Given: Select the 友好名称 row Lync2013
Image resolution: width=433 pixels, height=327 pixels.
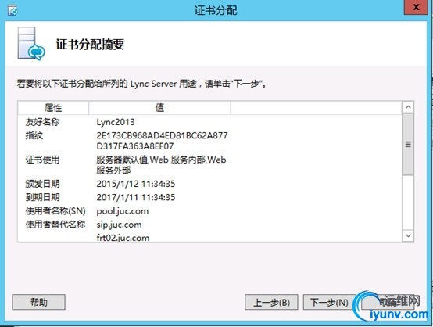Looking at the screenshot, I should [x=210, y=122].
